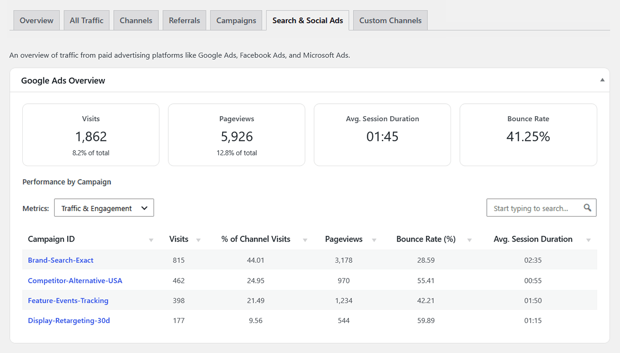Viewport: 620px width, 353px height.
Task: Select the Bounce Rate card 41.25%
Action: coord(528,135)
